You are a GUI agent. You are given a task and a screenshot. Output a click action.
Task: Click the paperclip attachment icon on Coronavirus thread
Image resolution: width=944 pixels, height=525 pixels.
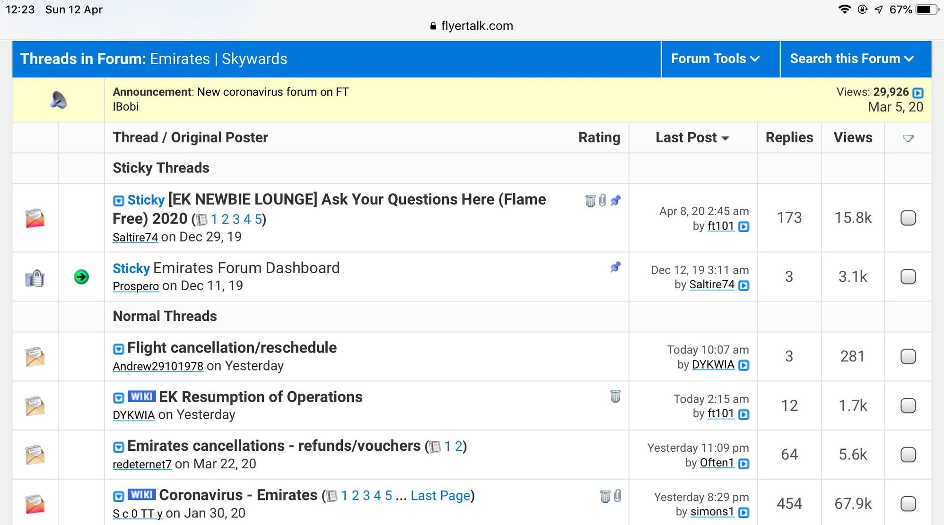[617, 496]
